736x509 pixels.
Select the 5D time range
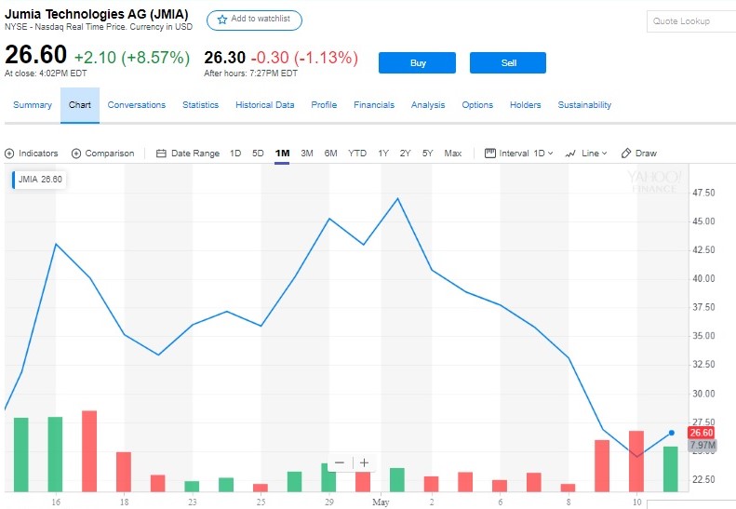point(258,154)
